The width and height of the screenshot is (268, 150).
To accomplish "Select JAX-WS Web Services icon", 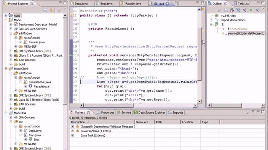I will pyautogui.click(x=16, y=29).
